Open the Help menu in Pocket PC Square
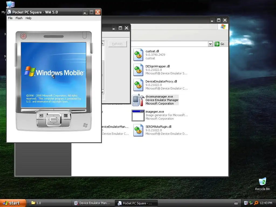 (28, 18)
